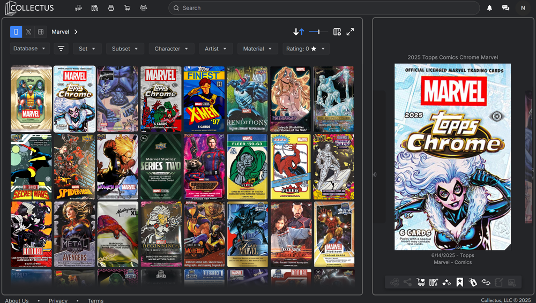Select the Beginnings Storm pack thumbnail
Viewport: 536px width, 303px height.
[161, 234]
